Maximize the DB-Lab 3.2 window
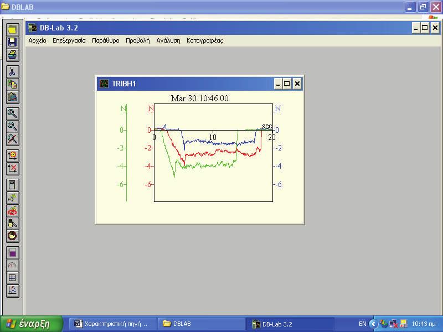 pos(425,28)
